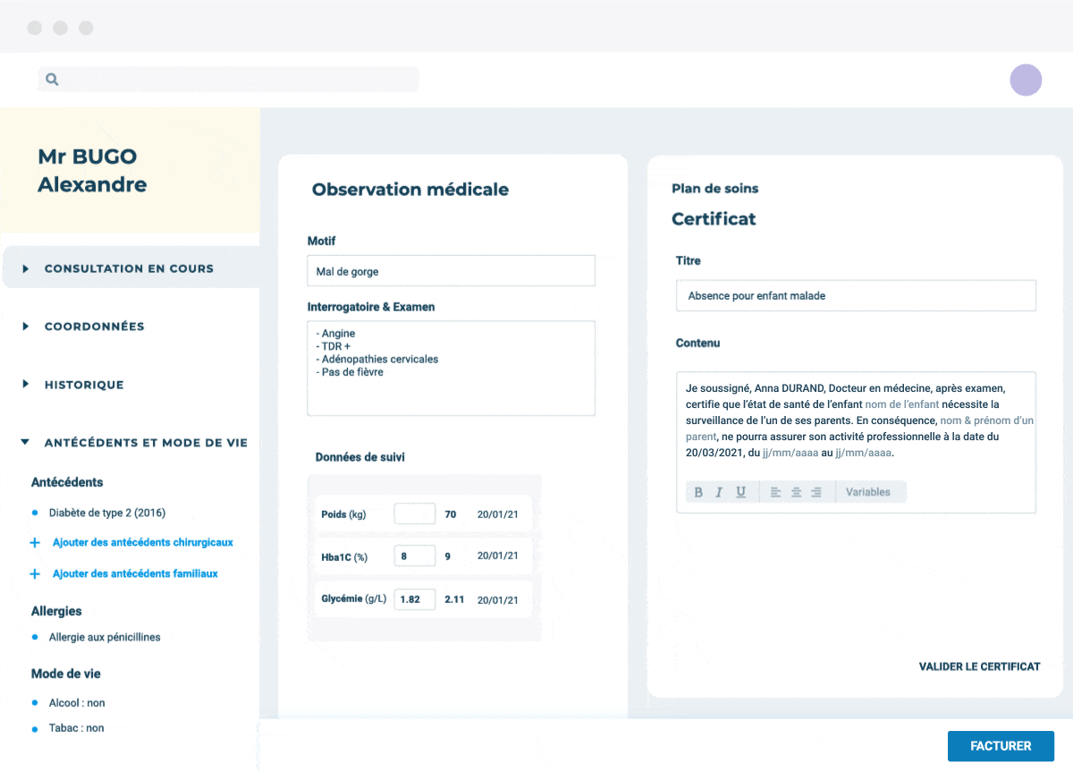Click plus icon for antécédents chirurgicaux
The image size is (1073, 773).
tap(35, 543)
